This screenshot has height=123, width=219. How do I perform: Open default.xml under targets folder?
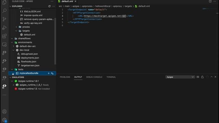29,35
